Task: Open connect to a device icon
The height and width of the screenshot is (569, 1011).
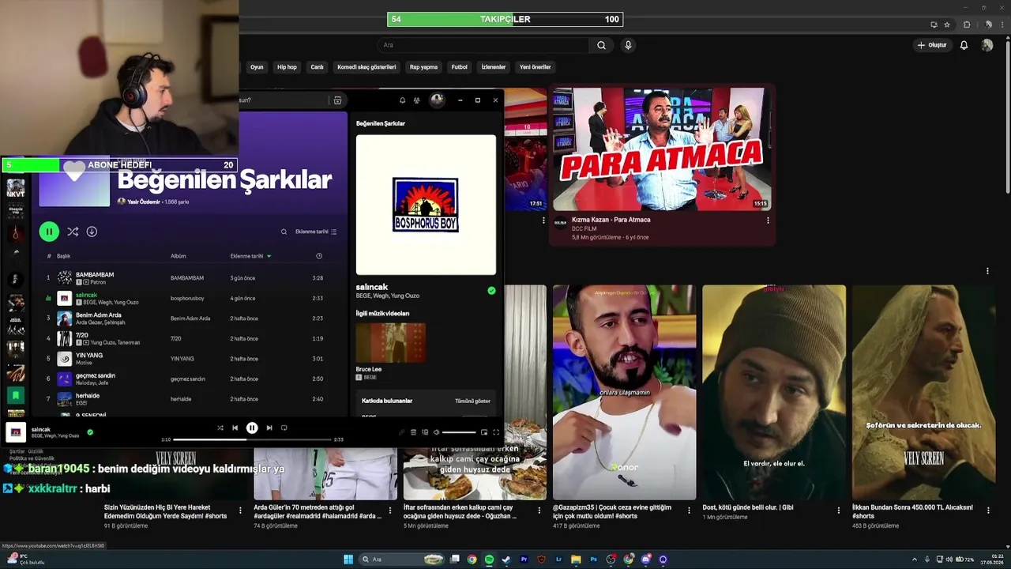Action: pos(425,432)
